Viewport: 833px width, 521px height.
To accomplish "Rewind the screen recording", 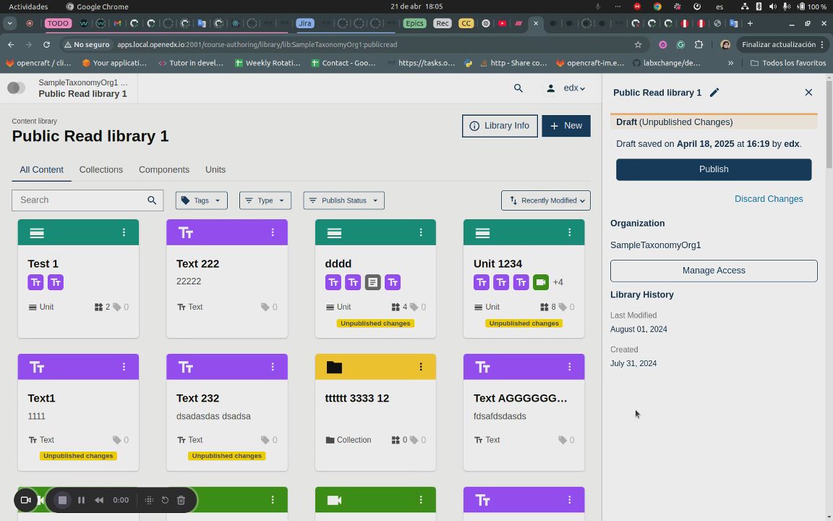I will (99, 500).
